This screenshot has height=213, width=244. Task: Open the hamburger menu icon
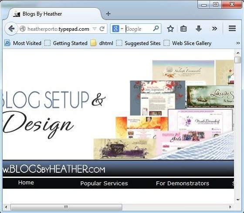pos(232,29)
